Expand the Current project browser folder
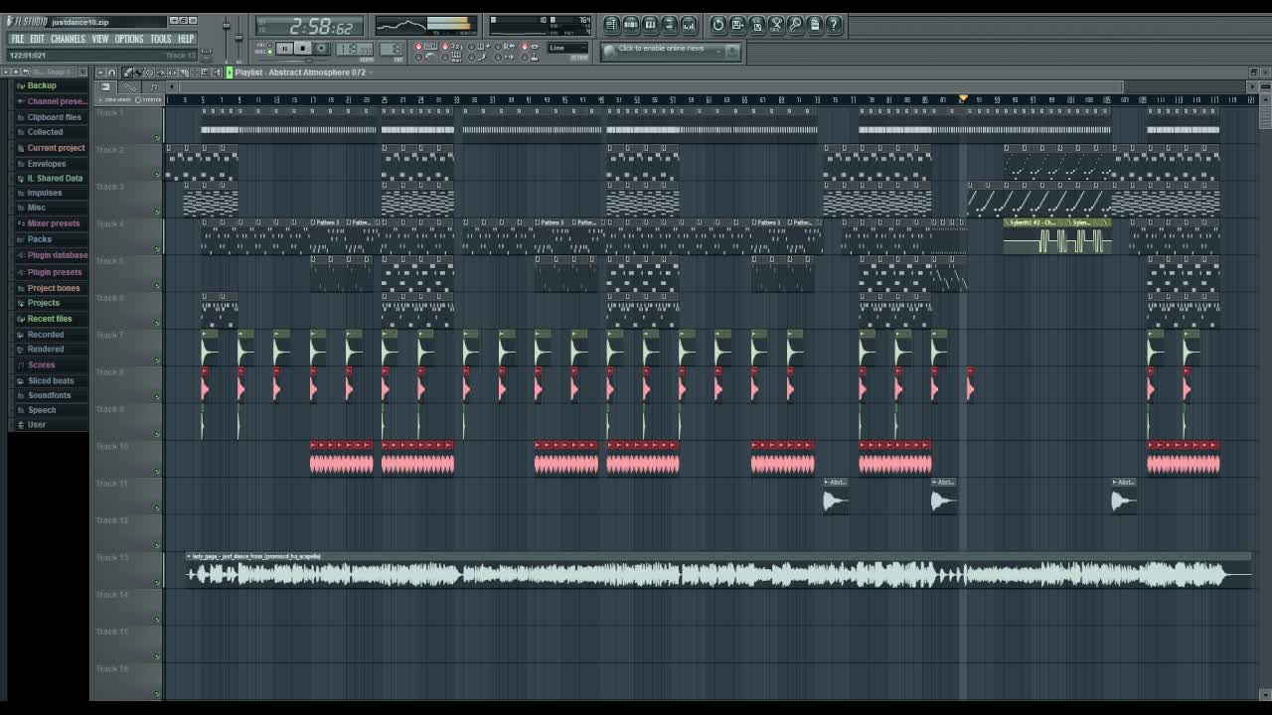 (x=56, y=148)
